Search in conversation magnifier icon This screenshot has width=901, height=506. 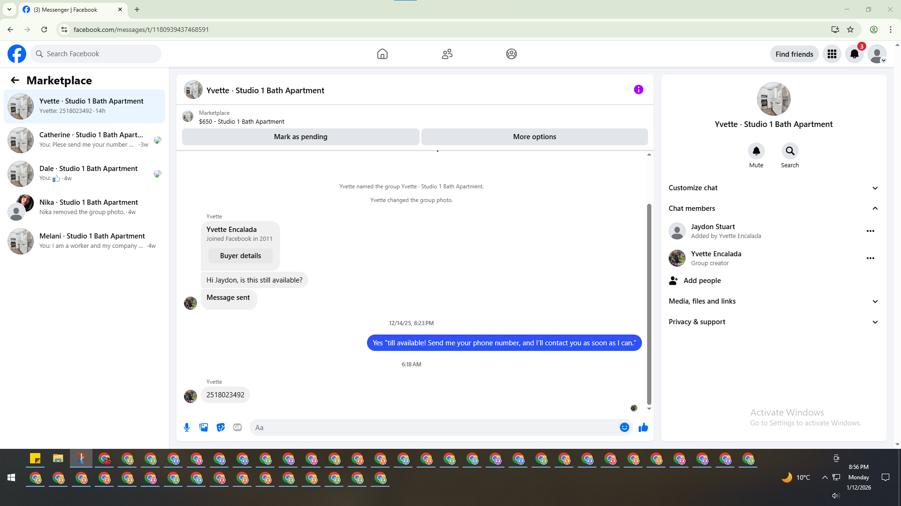click(790, 151)
